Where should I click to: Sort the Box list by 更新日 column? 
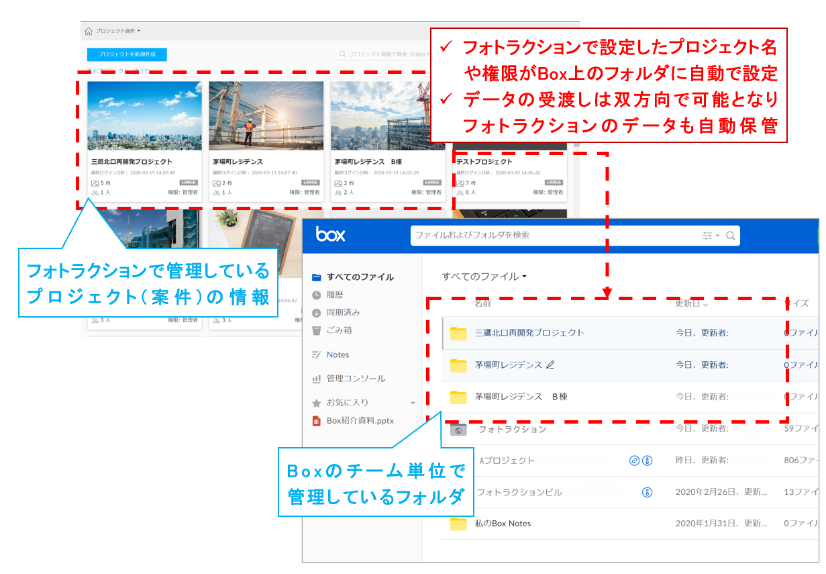pos(692,303)
